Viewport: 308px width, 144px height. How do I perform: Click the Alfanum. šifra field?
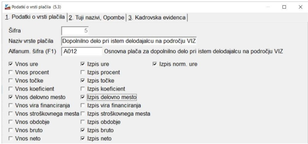coord(82,52)
